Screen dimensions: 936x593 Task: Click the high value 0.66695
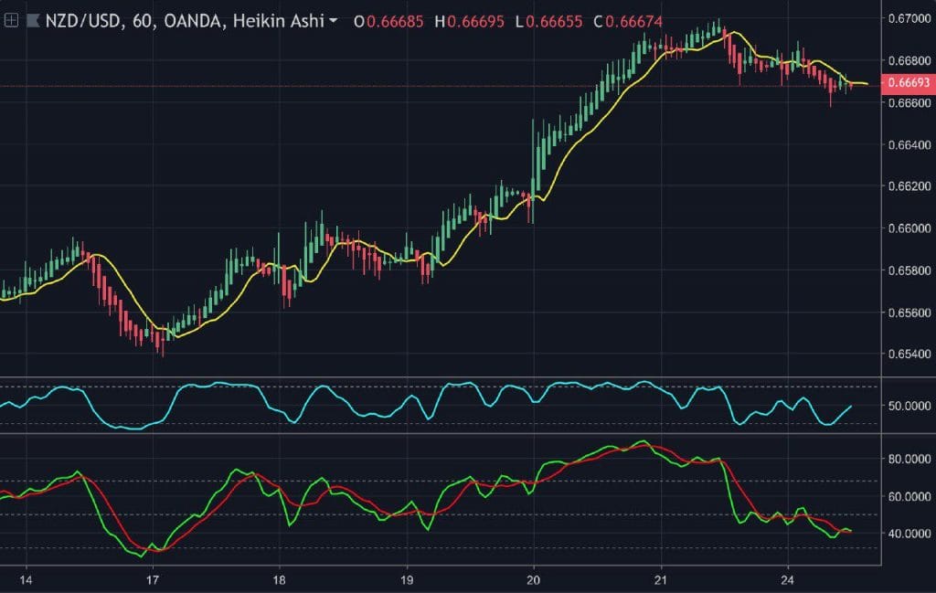point(475,22)
